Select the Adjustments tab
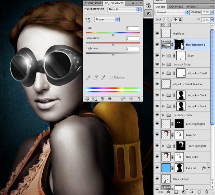Viewport: 215px width, 195px height. click(x=114, y=3)
